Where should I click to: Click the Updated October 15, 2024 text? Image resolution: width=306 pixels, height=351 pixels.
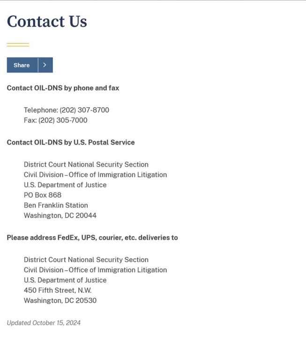(44, 323)
